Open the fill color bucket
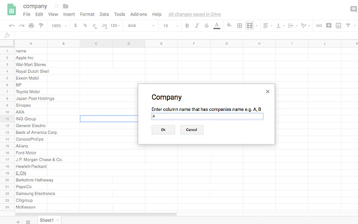This screenshot has height=224, width=358. point(229,25)
